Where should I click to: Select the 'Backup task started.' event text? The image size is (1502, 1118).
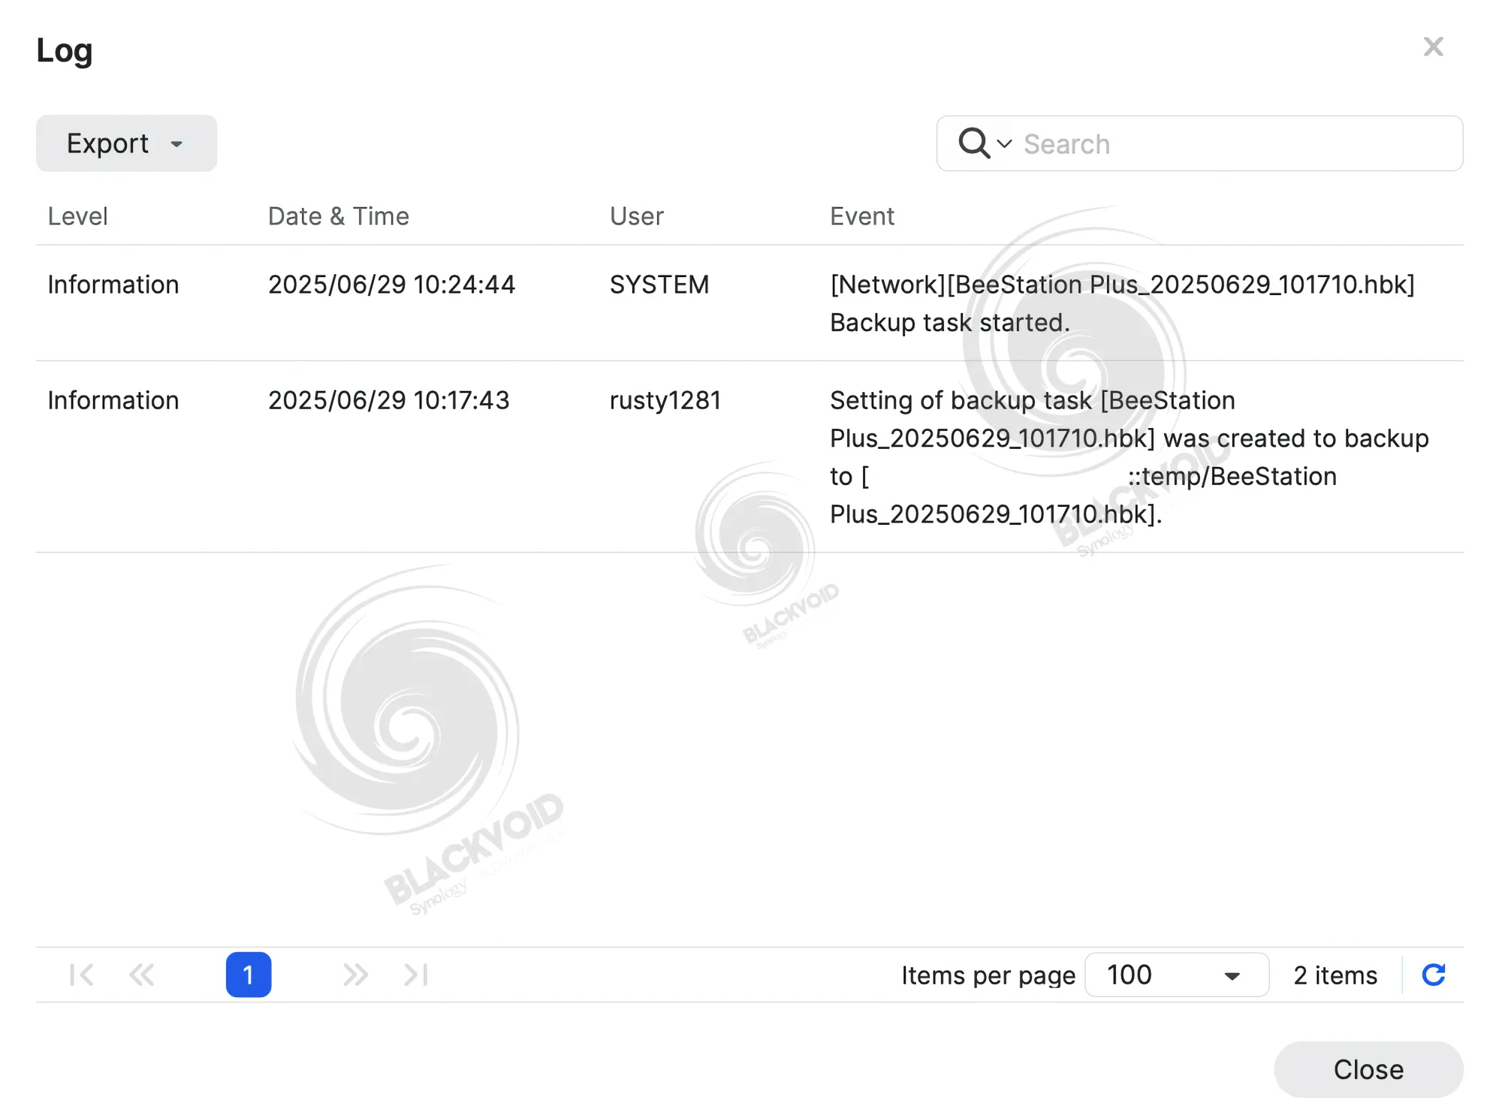pyautogui.click(x=950, y=323)
